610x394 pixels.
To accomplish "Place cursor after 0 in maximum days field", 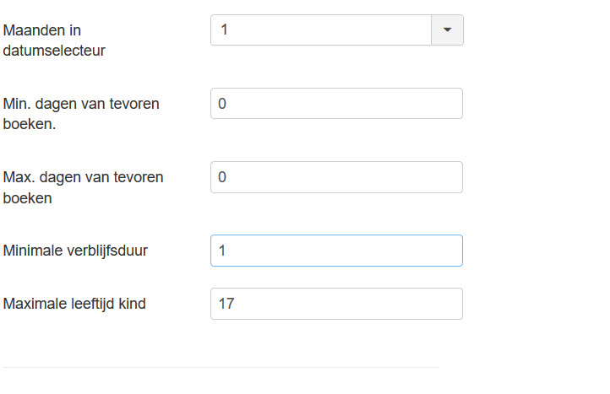I will click(229, 176).
